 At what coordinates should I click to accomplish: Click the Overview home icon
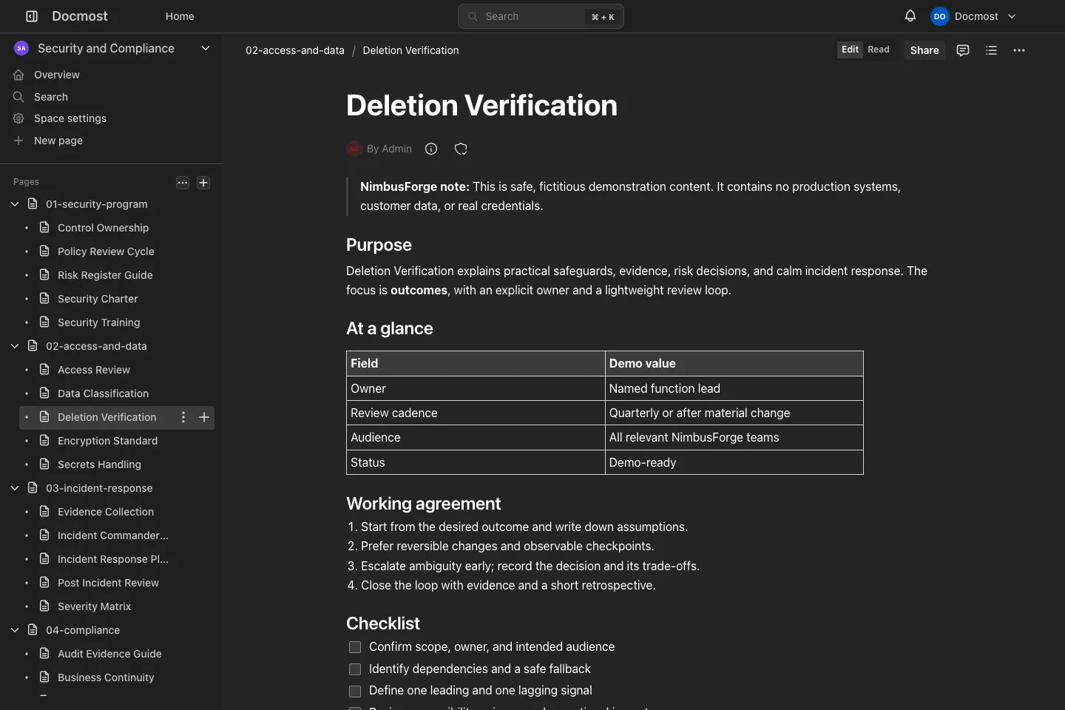(18, 75)
